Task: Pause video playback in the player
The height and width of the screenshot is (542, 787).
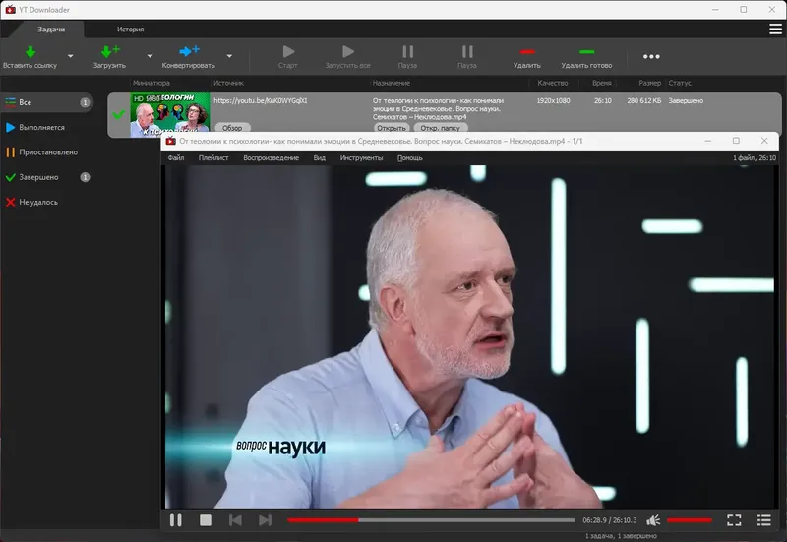Action: pos(176,520)
